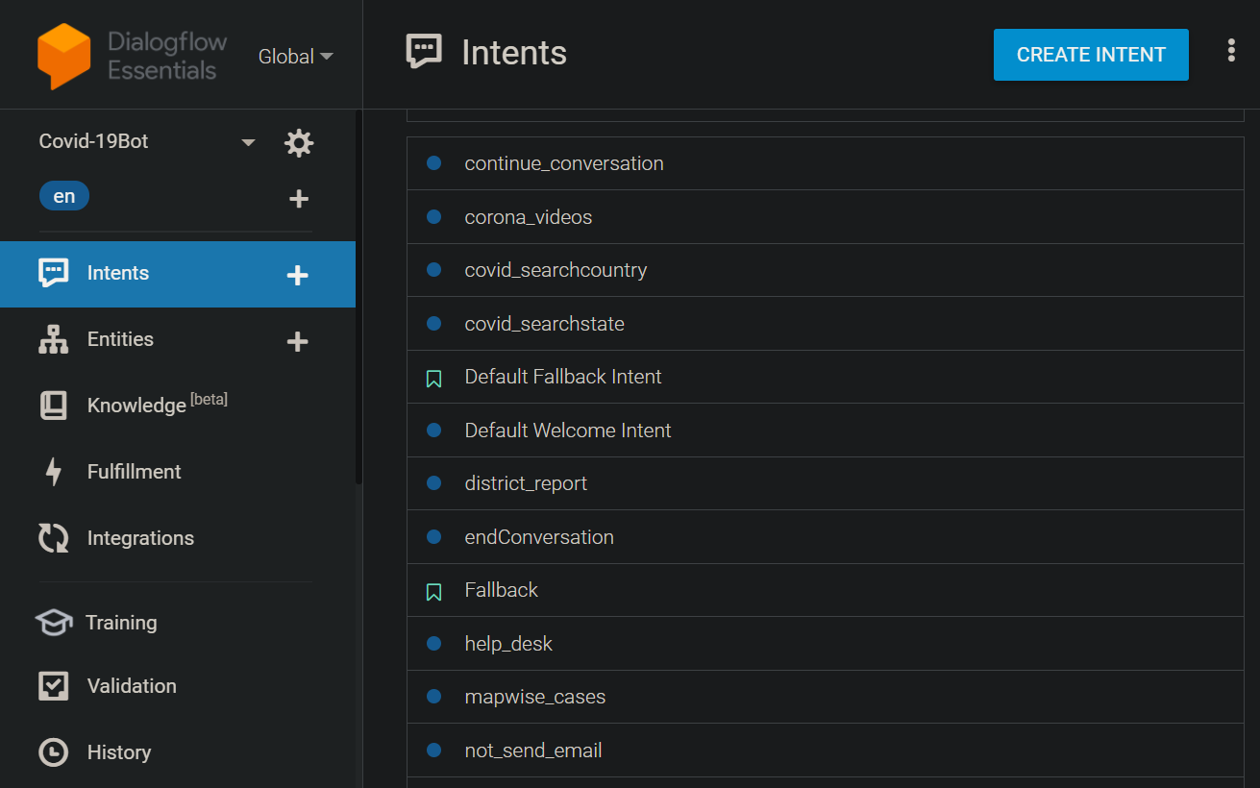Viewport: 1260px width, 788px height.
Task: Open the district_report intent
Action: click(x=525, y=483)
